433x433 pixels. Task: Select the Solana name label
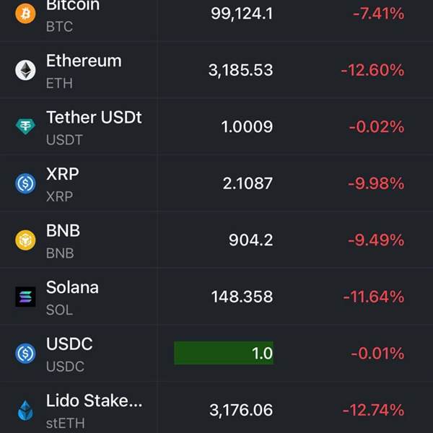pos(72,287)
